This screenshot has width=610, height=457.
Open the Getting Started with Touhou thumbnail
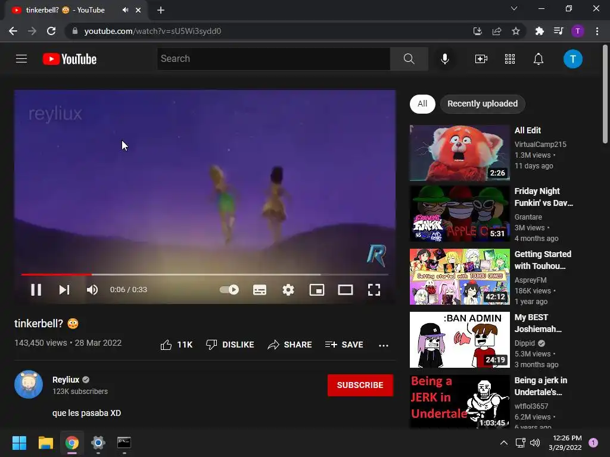459,277
